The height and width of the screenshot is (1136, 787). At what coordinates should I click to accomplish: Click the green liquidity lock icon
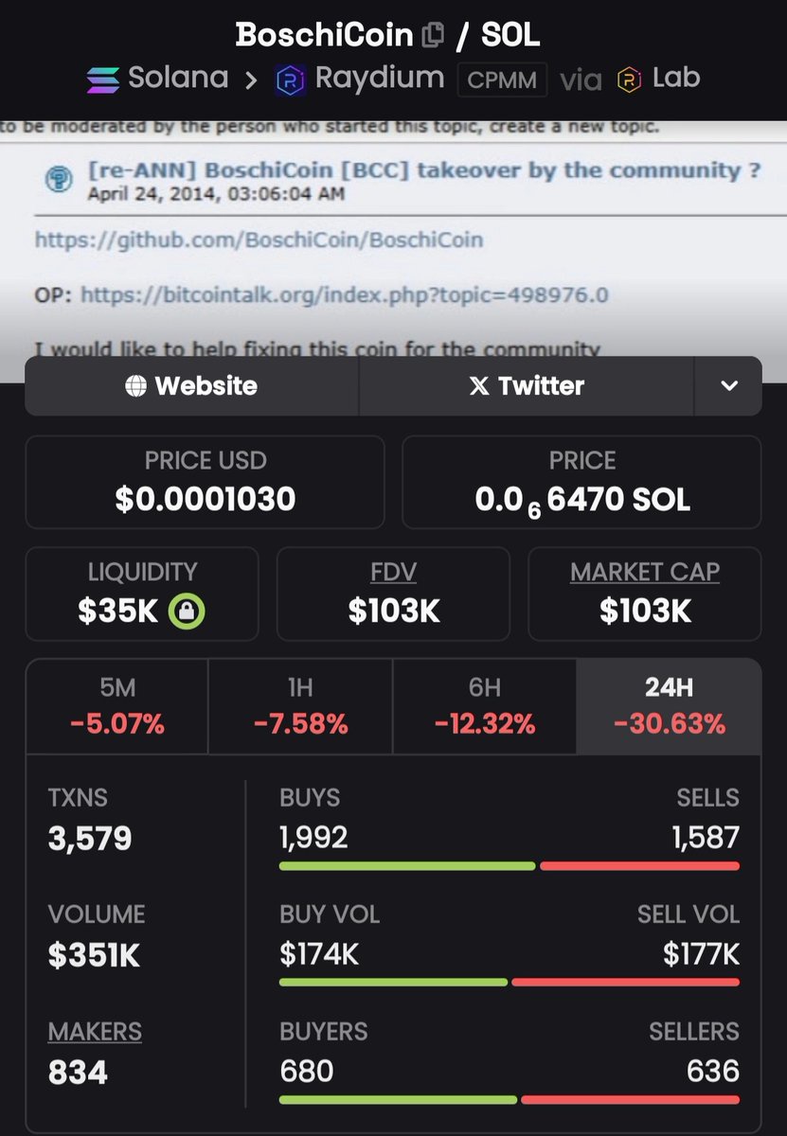187,612
